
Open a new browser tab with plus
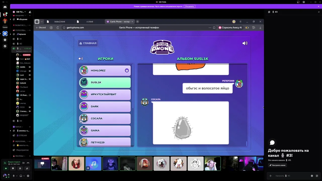coord(137,22)
